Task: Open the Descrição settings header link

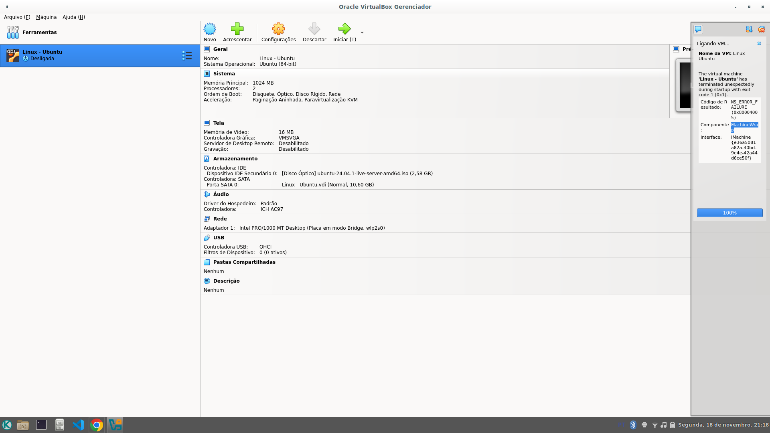Action: click(227, 281)
